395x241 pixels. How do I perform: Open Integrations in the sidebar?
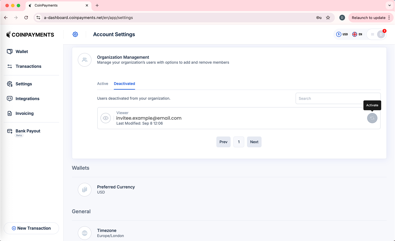point(27,99)
